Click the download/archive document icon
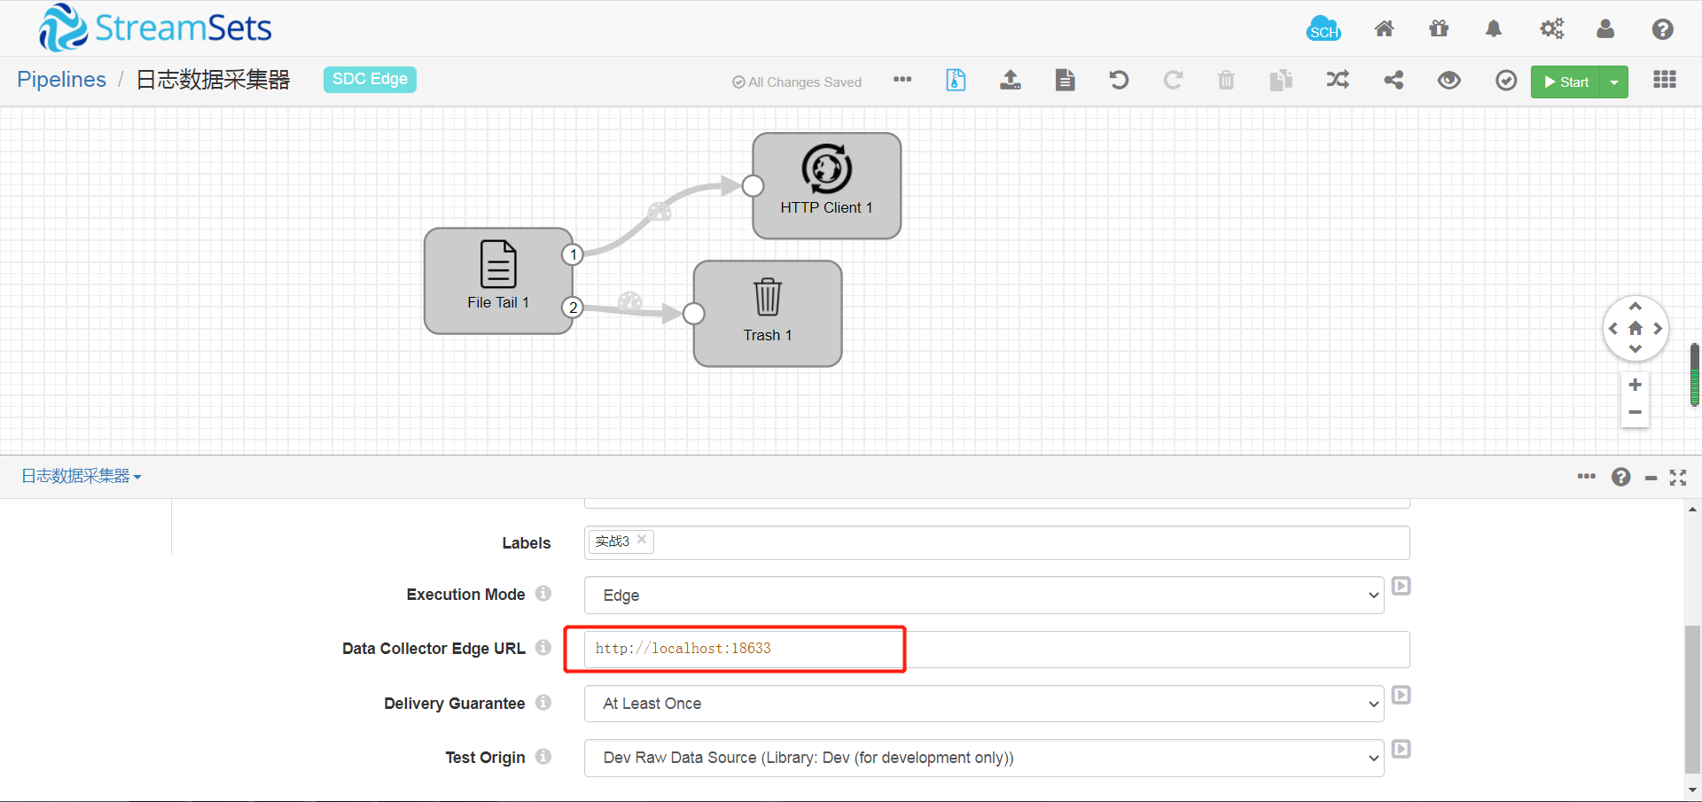This screenshot has height=802, width=1702. coord(956,81)
